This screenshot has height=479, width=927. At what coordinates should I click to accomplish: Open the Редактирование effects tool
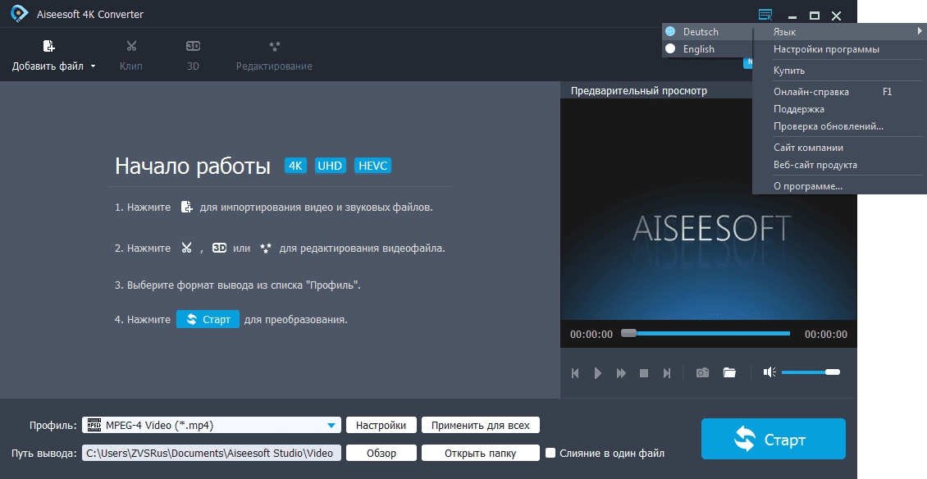click(274, 46)
